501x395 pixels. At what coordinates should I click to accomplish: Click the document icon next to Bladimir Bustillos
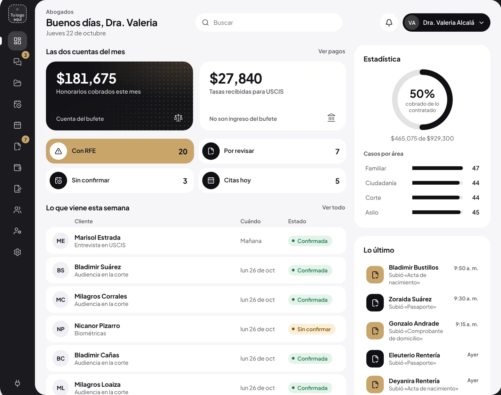point(375,275)
